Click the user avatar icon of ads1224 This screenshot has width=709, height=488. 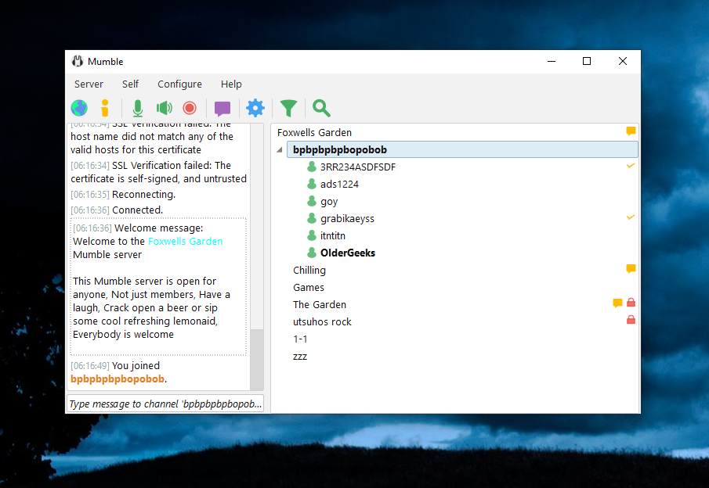[312, 184]
